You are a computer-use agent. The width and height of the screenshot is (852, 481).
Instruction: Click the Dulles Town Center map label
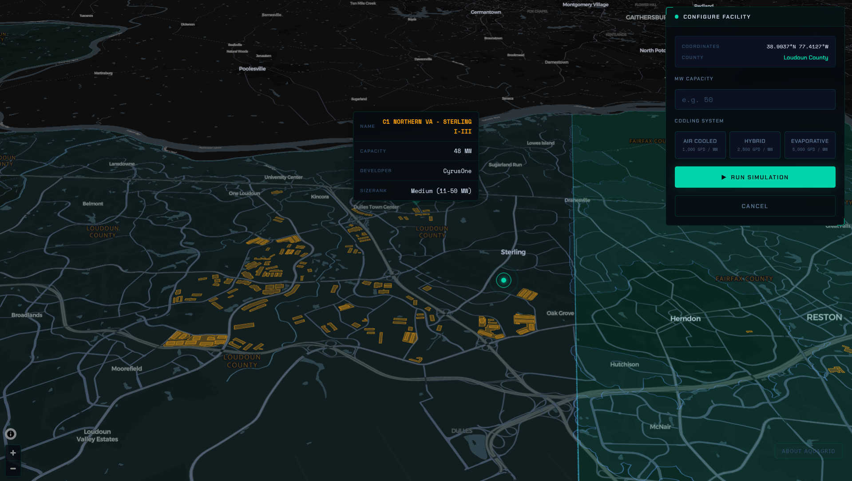(x=376, y=207)
